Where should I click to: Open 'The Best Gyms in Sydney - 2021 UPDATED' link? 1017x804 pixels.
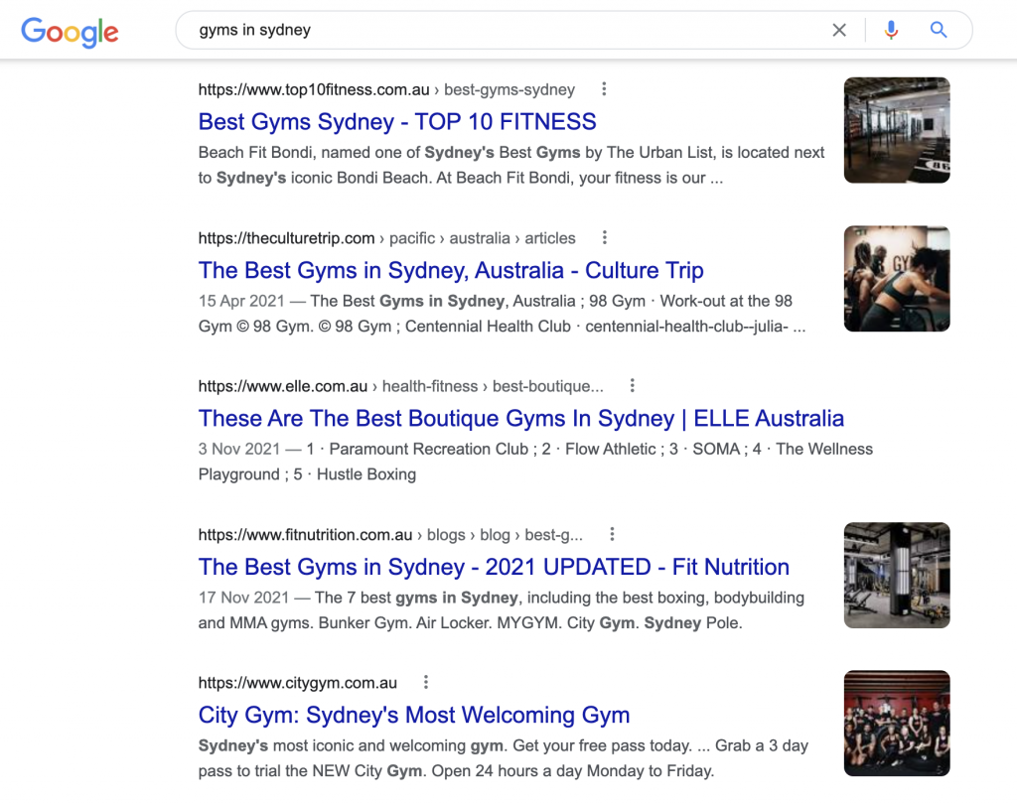[x=494, y=568]
